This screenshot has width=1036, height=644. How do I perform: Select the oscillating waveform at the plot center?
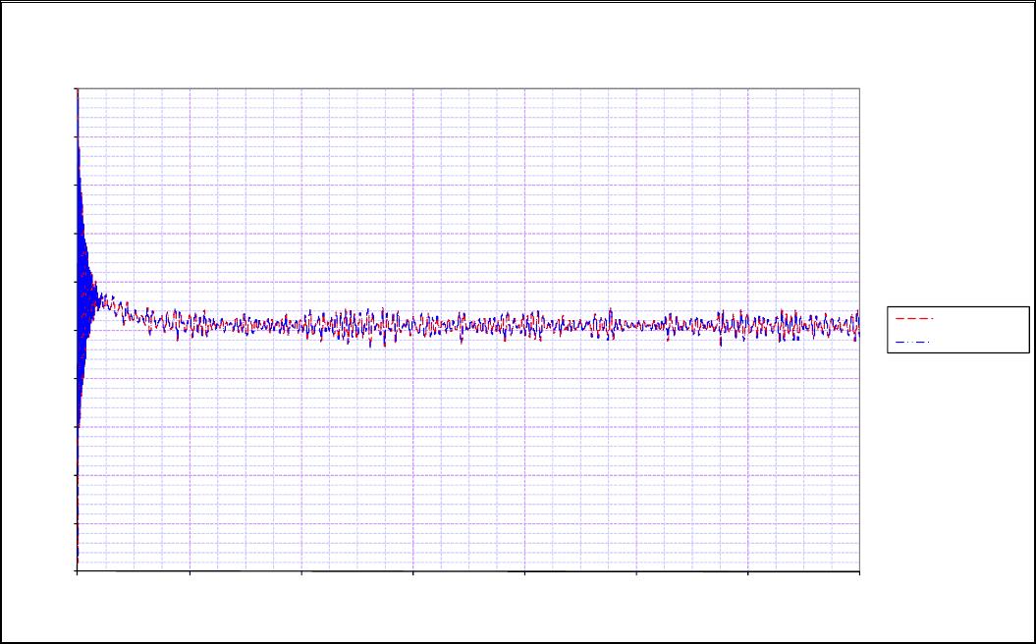coord(468,325)
